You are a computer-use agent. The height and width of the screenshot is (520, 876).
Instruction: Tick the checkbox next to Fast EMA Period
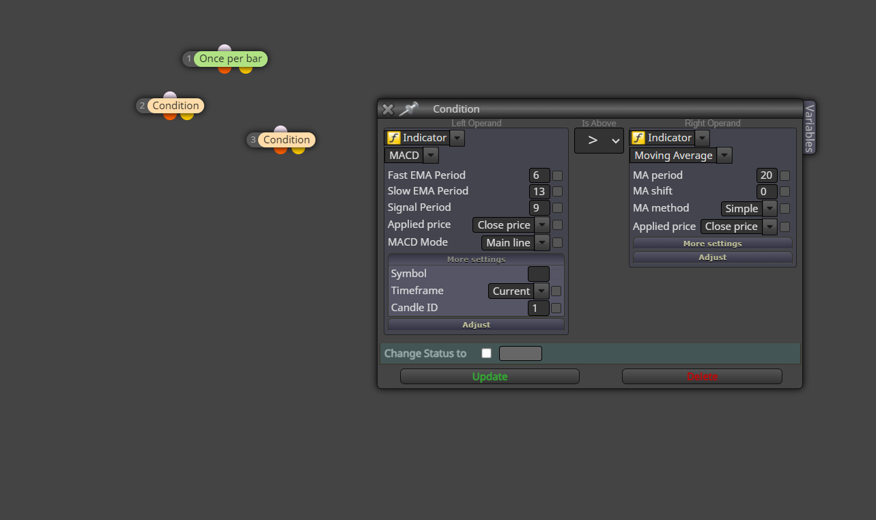[x=557, y=175]
